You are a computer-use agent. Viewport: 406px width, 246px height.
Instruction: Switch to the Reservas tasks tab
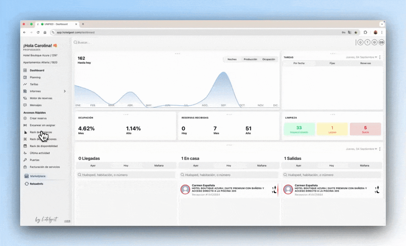(365, 63)
